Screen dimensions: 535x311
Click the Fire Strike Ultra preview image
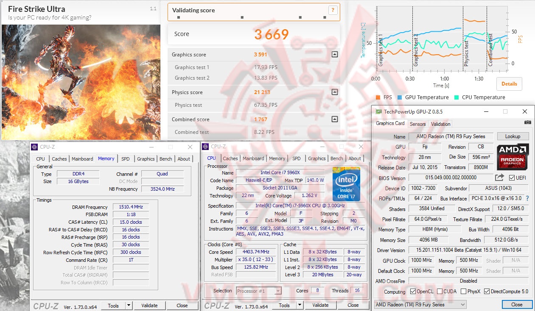[x=81, y=82]
